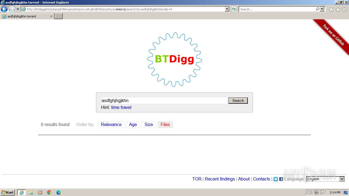This screenshot has height=196, width=349.
Task: Minimize the Internet Explorer window
Action: coord(337,2)
